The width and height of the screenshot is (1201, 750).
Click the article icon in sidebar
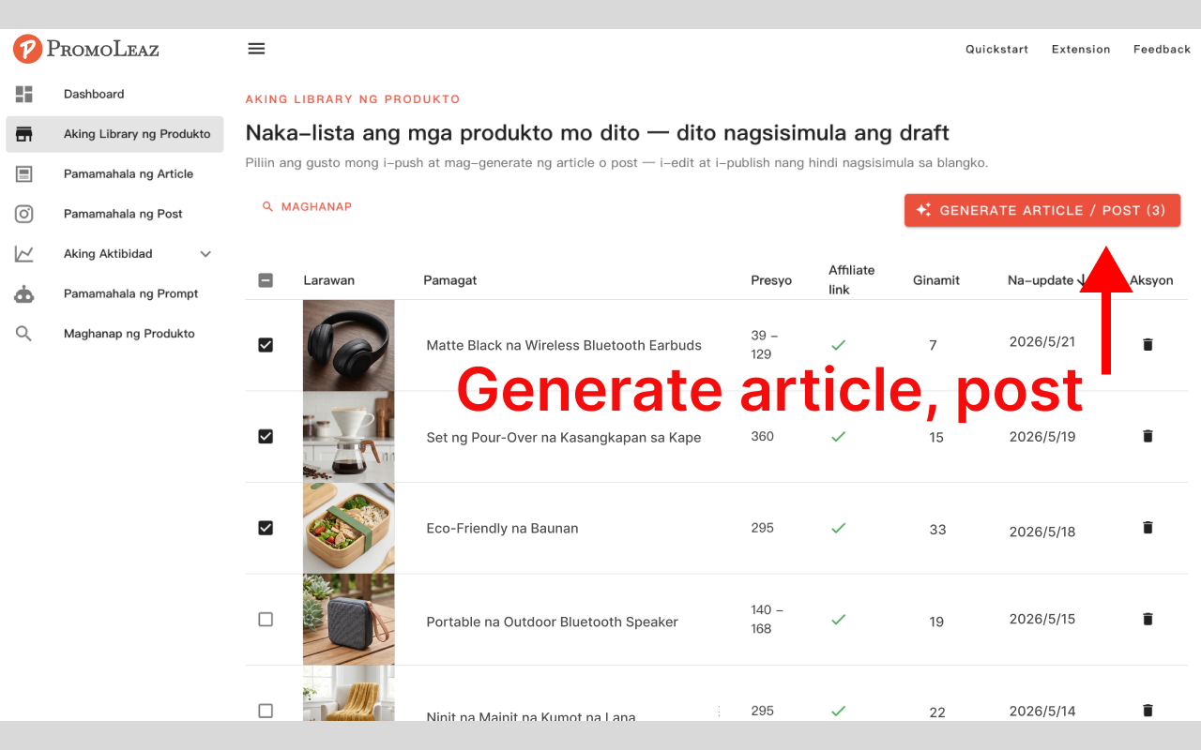tap(24, 174)
